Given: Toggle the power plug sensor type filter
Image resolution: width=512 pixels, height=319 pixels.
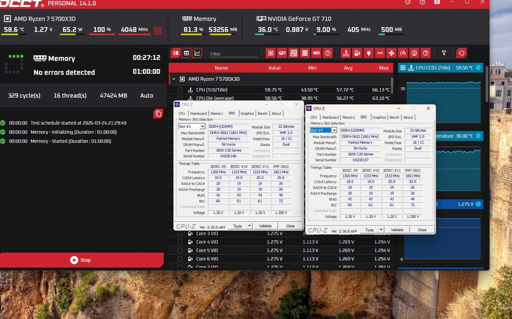Looking at the screenshot, I should click(369, 53).
